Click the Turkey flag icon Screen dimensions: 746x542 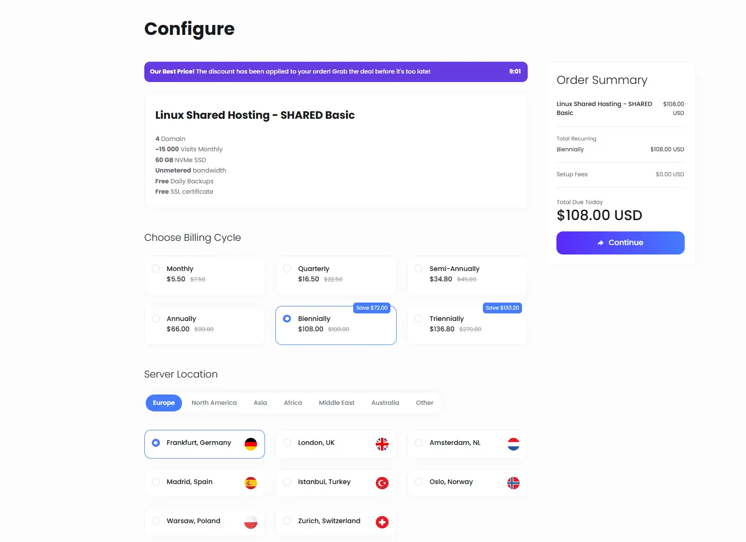click(382, 483)
